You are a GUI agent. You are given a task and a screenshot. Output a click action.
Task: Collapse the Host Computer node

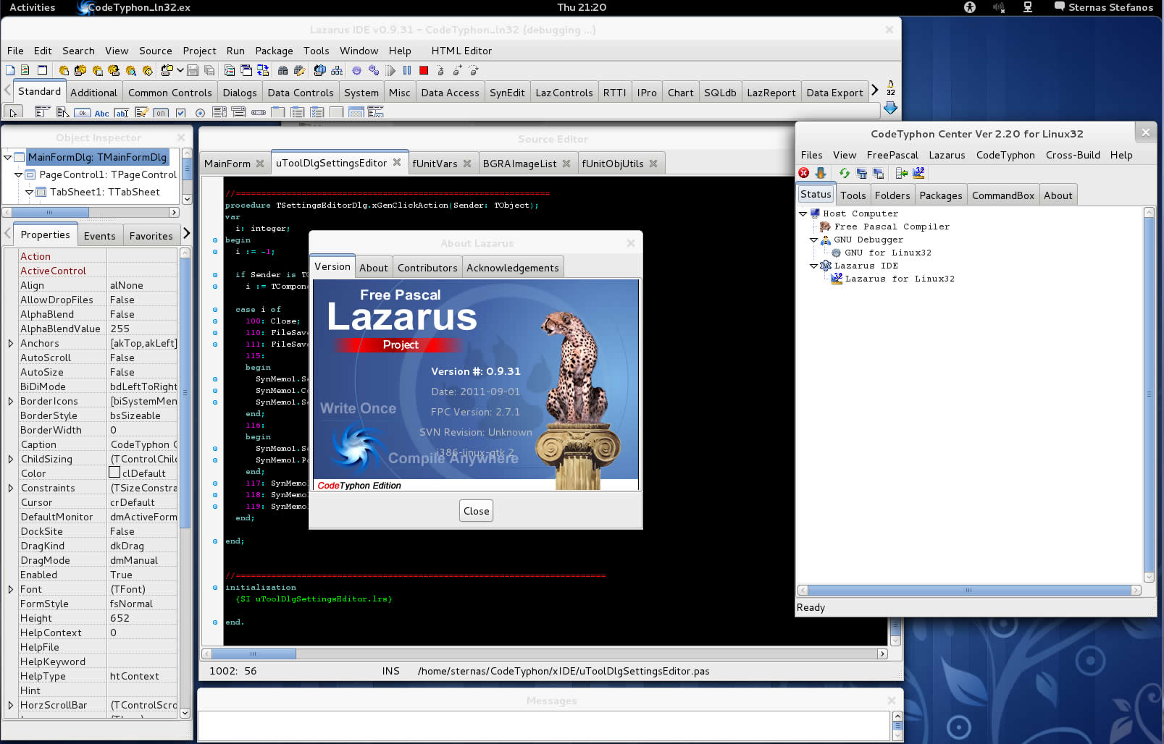803,214
